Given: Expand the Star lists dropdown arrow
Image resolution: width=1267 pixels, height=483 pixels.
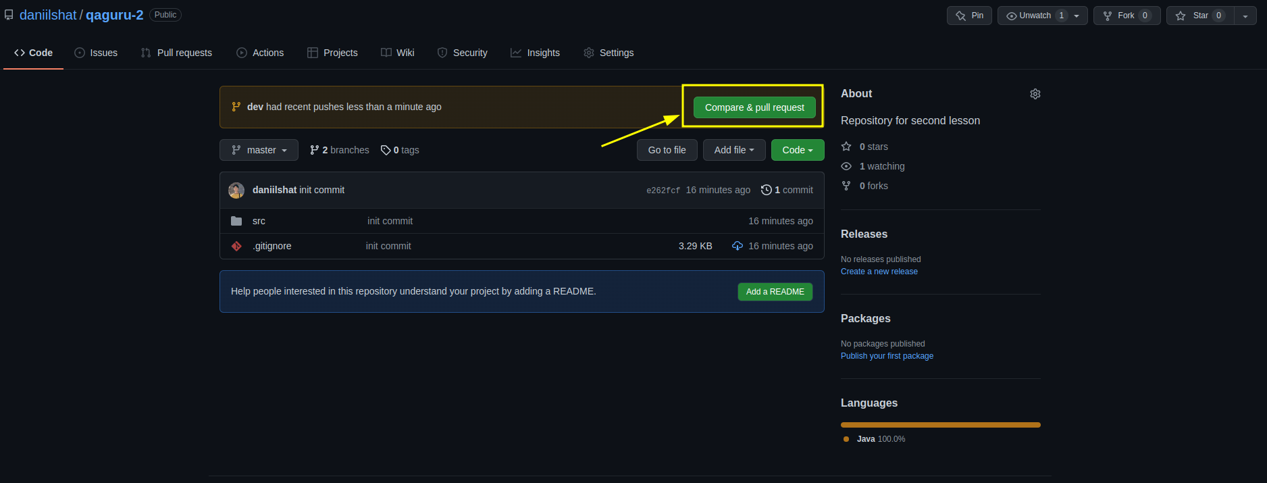Looking at the screenshot, I should point(1245,16).
